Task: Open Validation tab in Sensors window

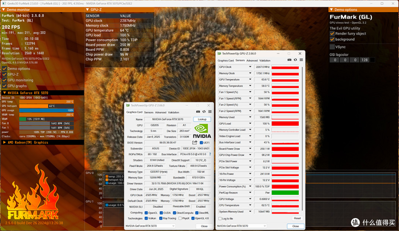Action: click(265, 61)
